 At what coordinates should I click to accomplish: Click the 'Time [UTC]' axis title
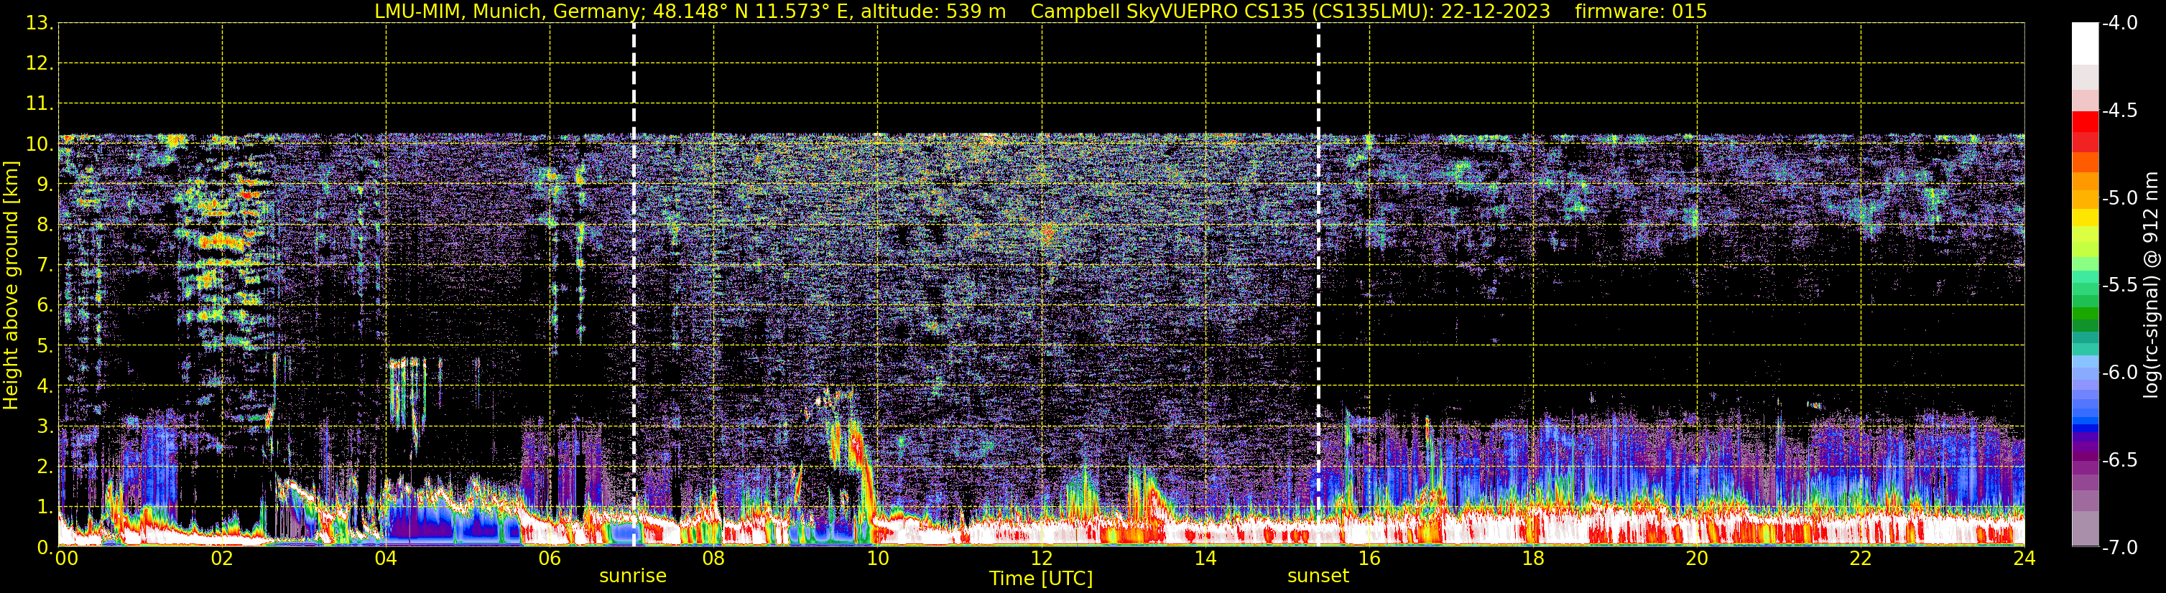coord(1041,579)
